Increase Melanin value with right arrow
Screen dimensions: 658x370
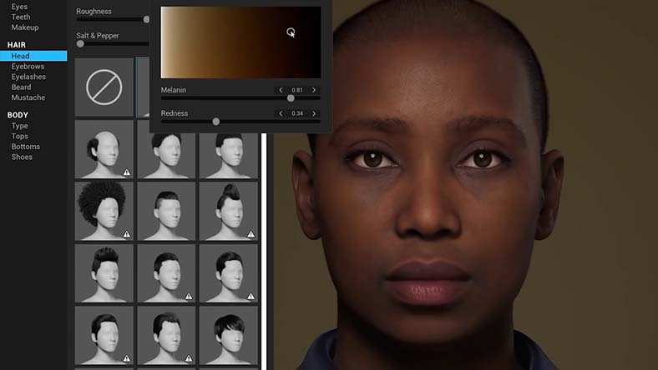[314, 90]
